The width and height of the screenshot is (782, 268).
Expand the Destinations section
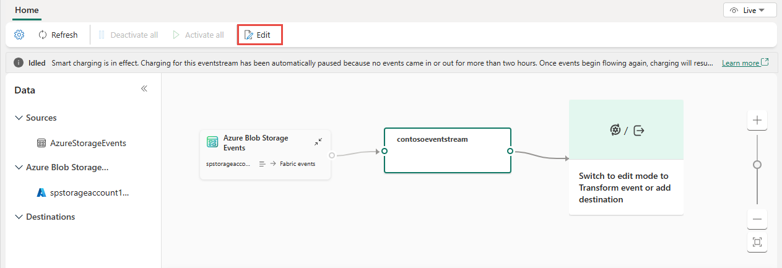(18, 217)
